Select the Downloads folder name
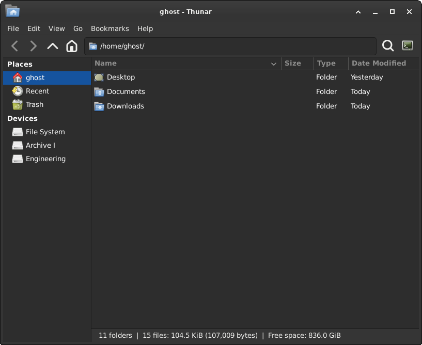Screen dimensions: 422x345 [x=126, y=106]
